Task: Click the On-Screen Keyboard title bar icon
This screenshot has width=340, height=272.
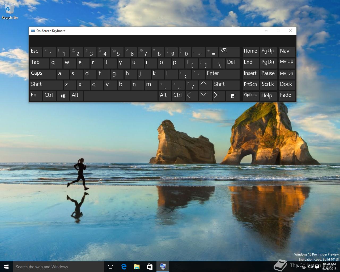Action: [33, 31]
